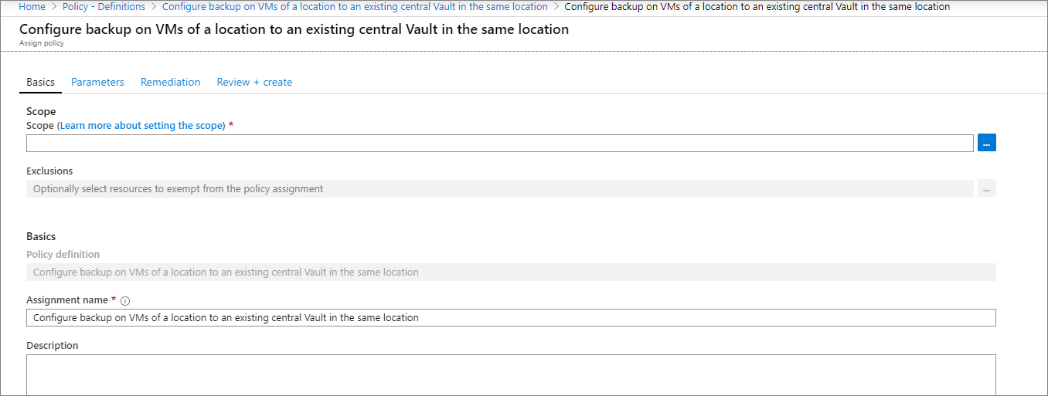Switch to the Parameters tab
The image size is (1048, 396).
tap(97, 82)
